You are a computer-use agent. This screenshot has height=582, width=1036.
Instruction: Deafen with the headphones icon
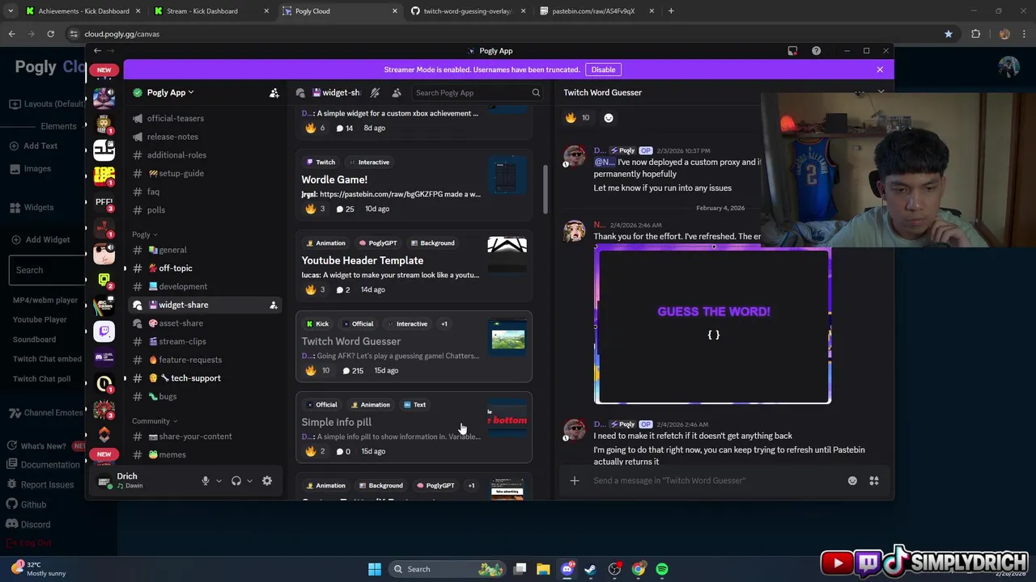236,481
